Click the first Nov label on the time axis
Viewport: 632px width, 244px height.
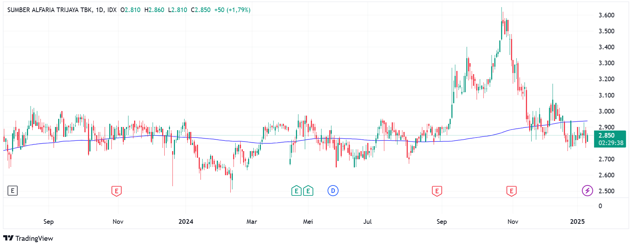tap(118, 222)
